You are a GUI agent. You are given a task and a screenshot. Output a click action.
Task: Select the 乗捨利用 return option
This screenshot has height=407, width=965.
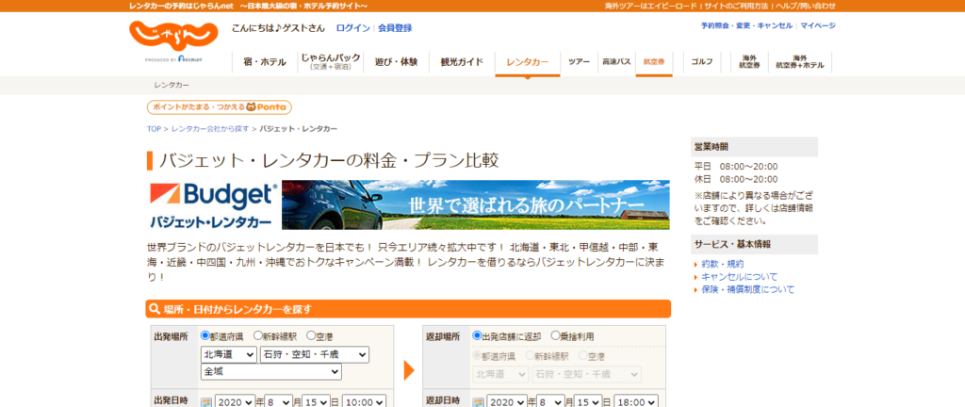click(x=555, y=336)
